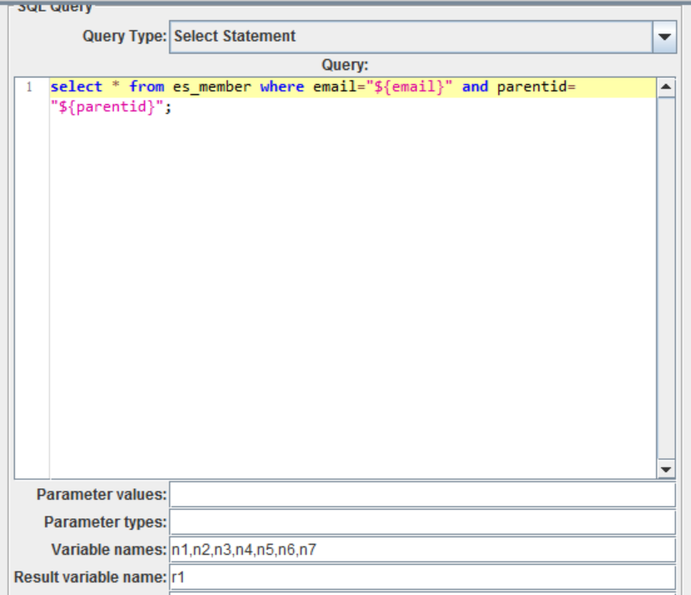The width and height of the screenshot is (691, 595).
Task: Click the 'from' keyword in the query
Action: pos(147,87)
